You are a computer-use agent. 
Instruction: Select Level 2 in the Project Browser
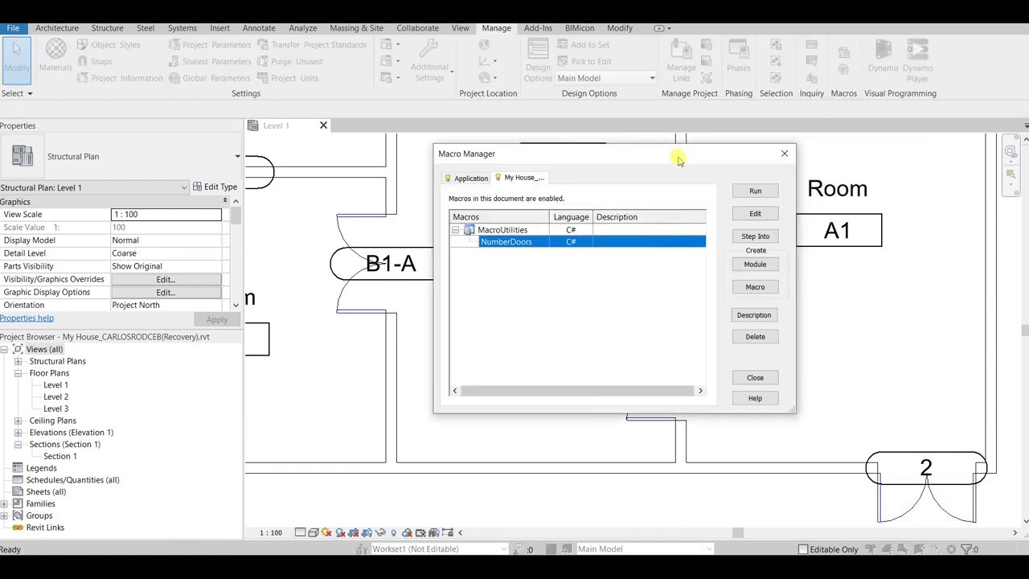tap(55, 396)
